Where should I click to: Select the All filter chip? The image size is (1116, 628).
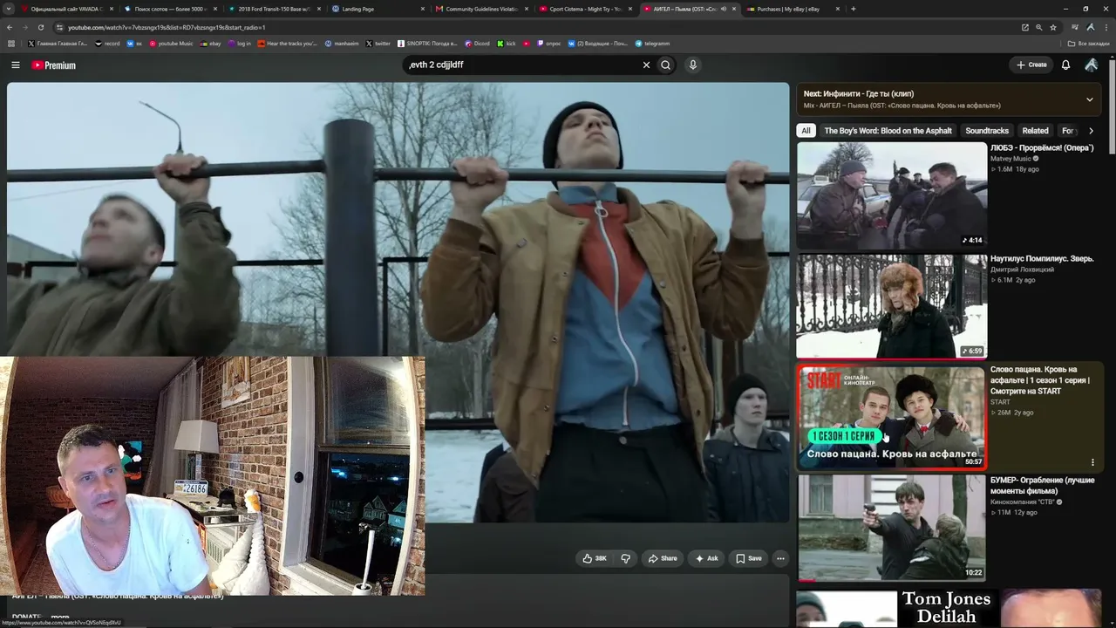pyautogui.click(x=806, y=131)
